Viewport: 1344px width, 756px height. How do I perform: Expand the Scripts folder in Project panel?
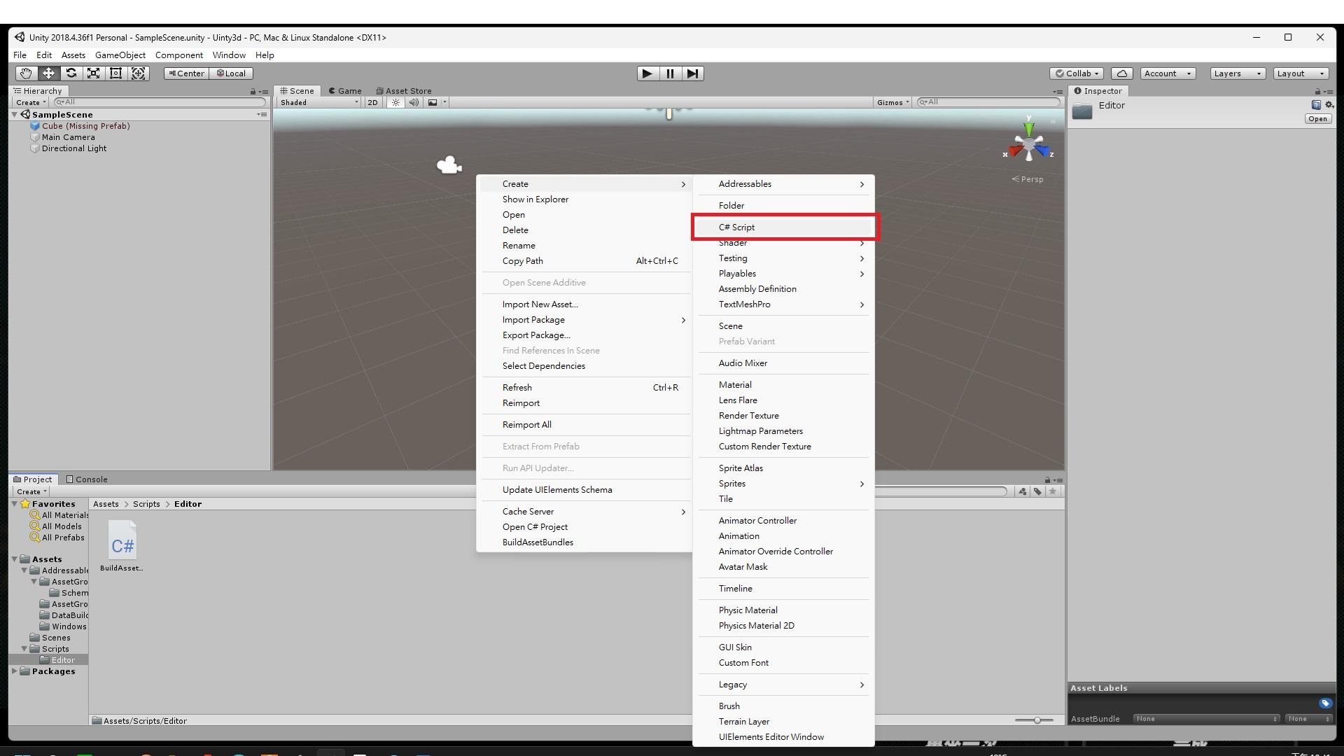(24, 649)
